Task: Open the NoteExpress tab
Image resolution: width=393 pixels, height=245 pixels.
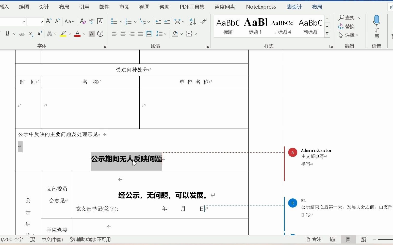Action: [261, 7]
